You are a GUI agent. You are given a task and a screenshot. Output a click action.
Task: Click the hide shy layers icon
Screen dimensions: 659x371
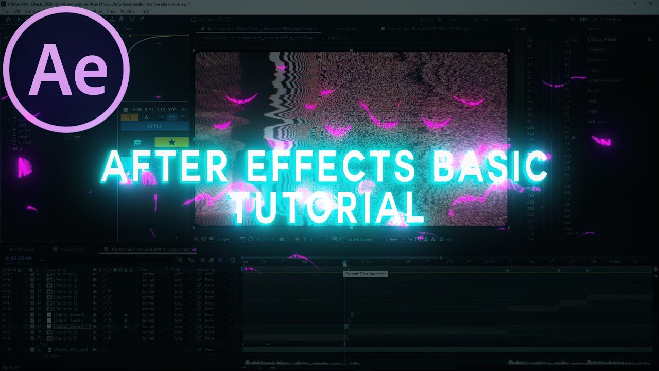pyautogui.click(x=202, y=260)
